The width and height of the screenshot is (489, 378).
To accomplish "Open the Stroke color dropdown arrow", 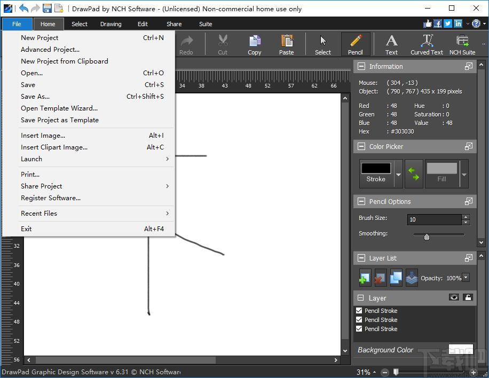I will (398, 174).
